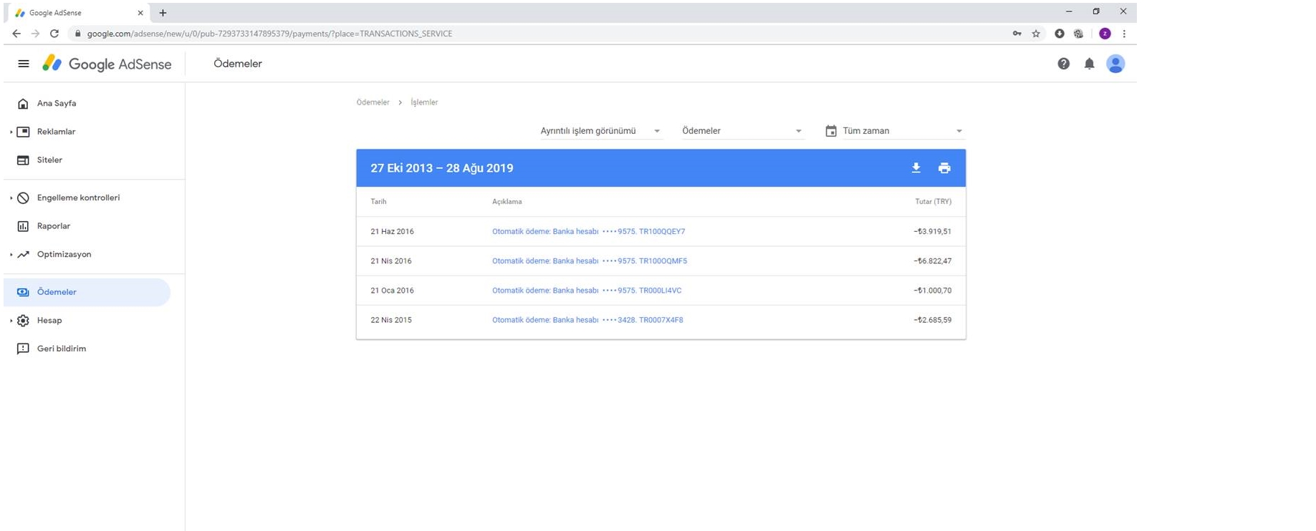
Task: Click the calendar icon beside Tüm zaman
Action: coord(831,131)
